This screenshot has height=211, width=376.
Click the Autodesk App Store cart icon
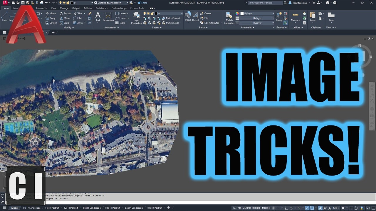[x=313, y=3]
